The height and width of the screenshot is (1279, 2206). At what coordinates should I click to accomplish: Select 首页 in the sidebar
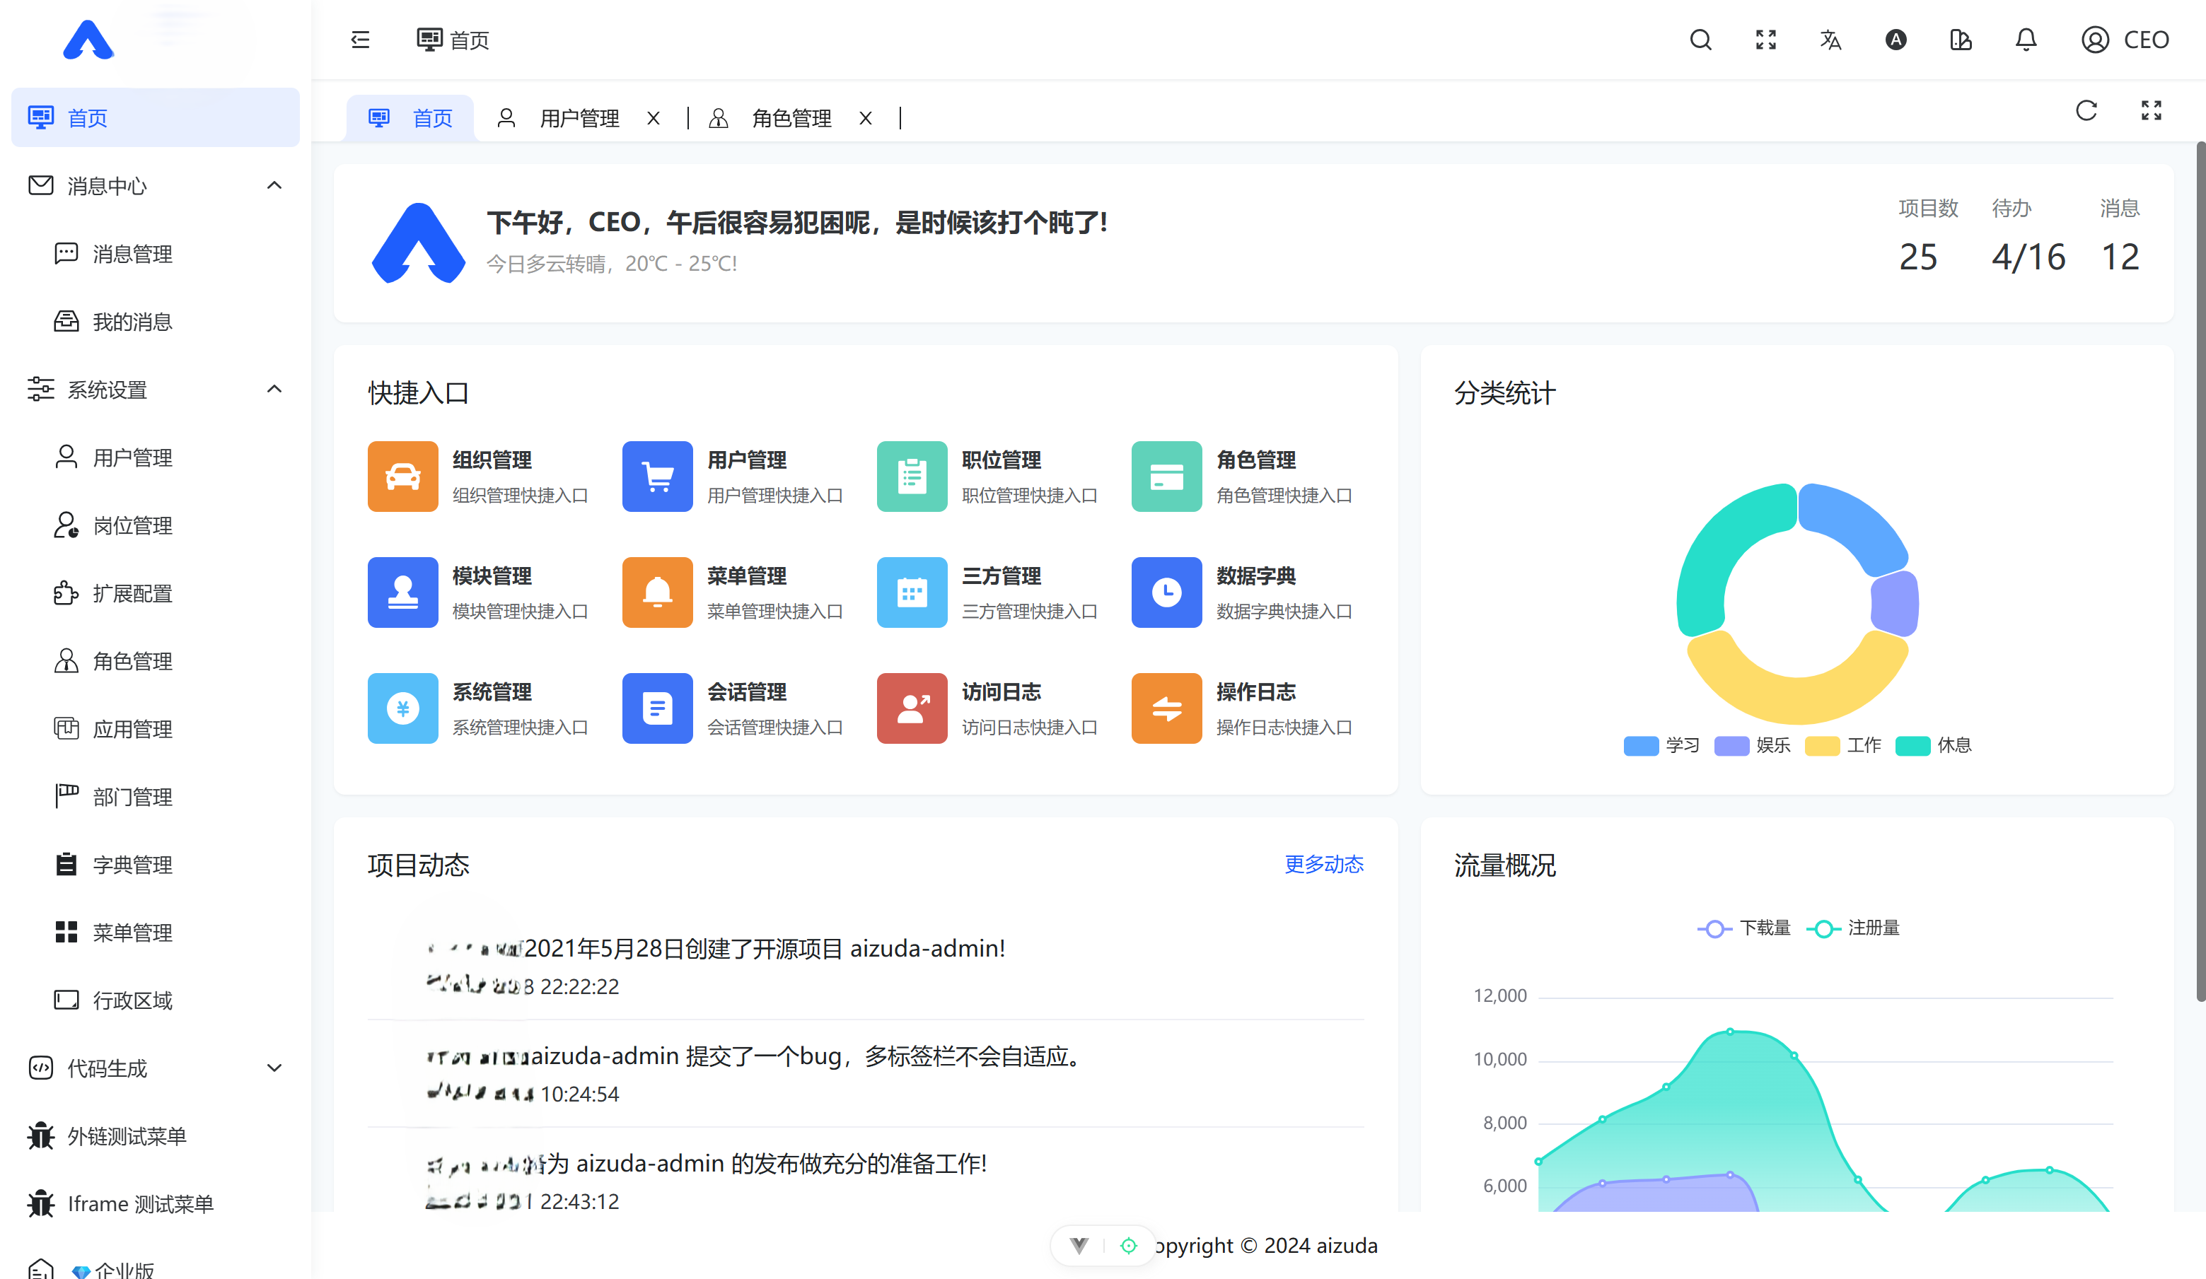click(x=155, y=117)
